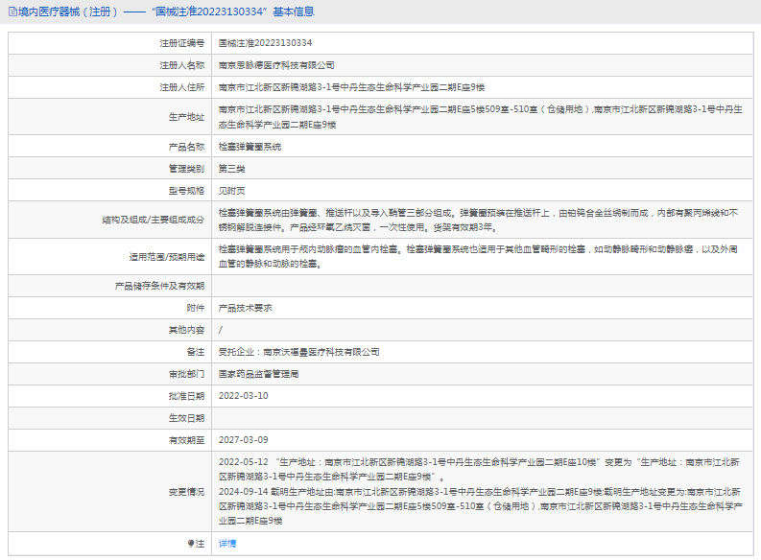This screenshot has width=761, height=560.
Task: Click the 2022-05-12 change record line
Action: point(479,469)
